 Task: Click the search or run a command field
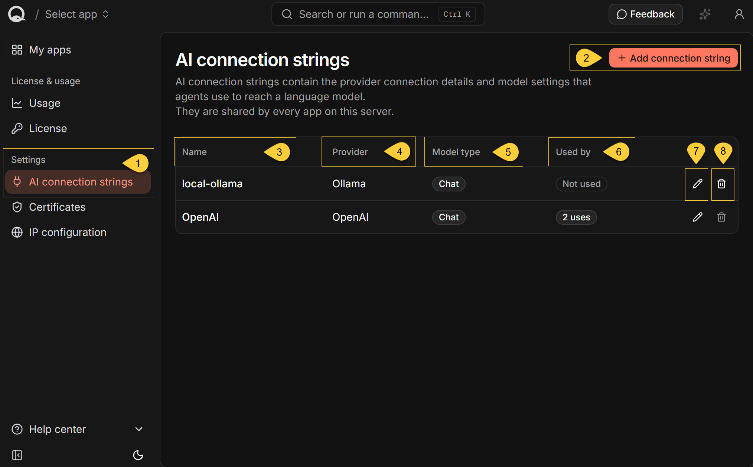point(378,14)
